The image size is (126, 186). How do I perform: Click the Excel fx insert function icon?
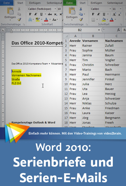(118, 30)
